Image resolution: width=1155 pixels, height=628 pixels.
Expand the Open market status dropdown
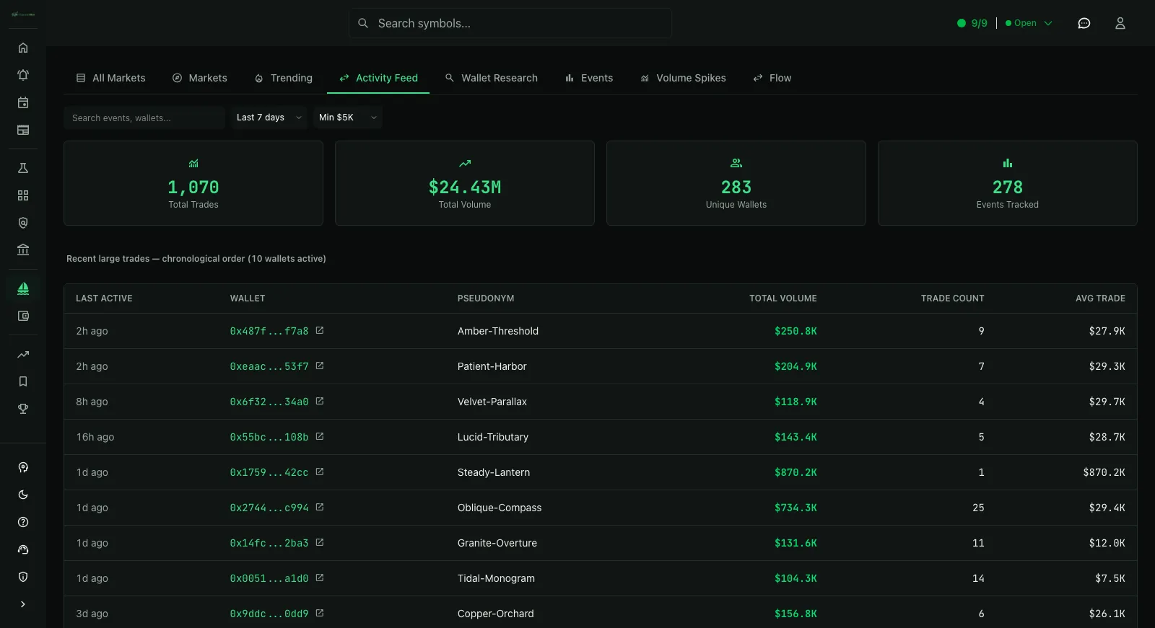pyautogui.click(x=1029, y=23)
